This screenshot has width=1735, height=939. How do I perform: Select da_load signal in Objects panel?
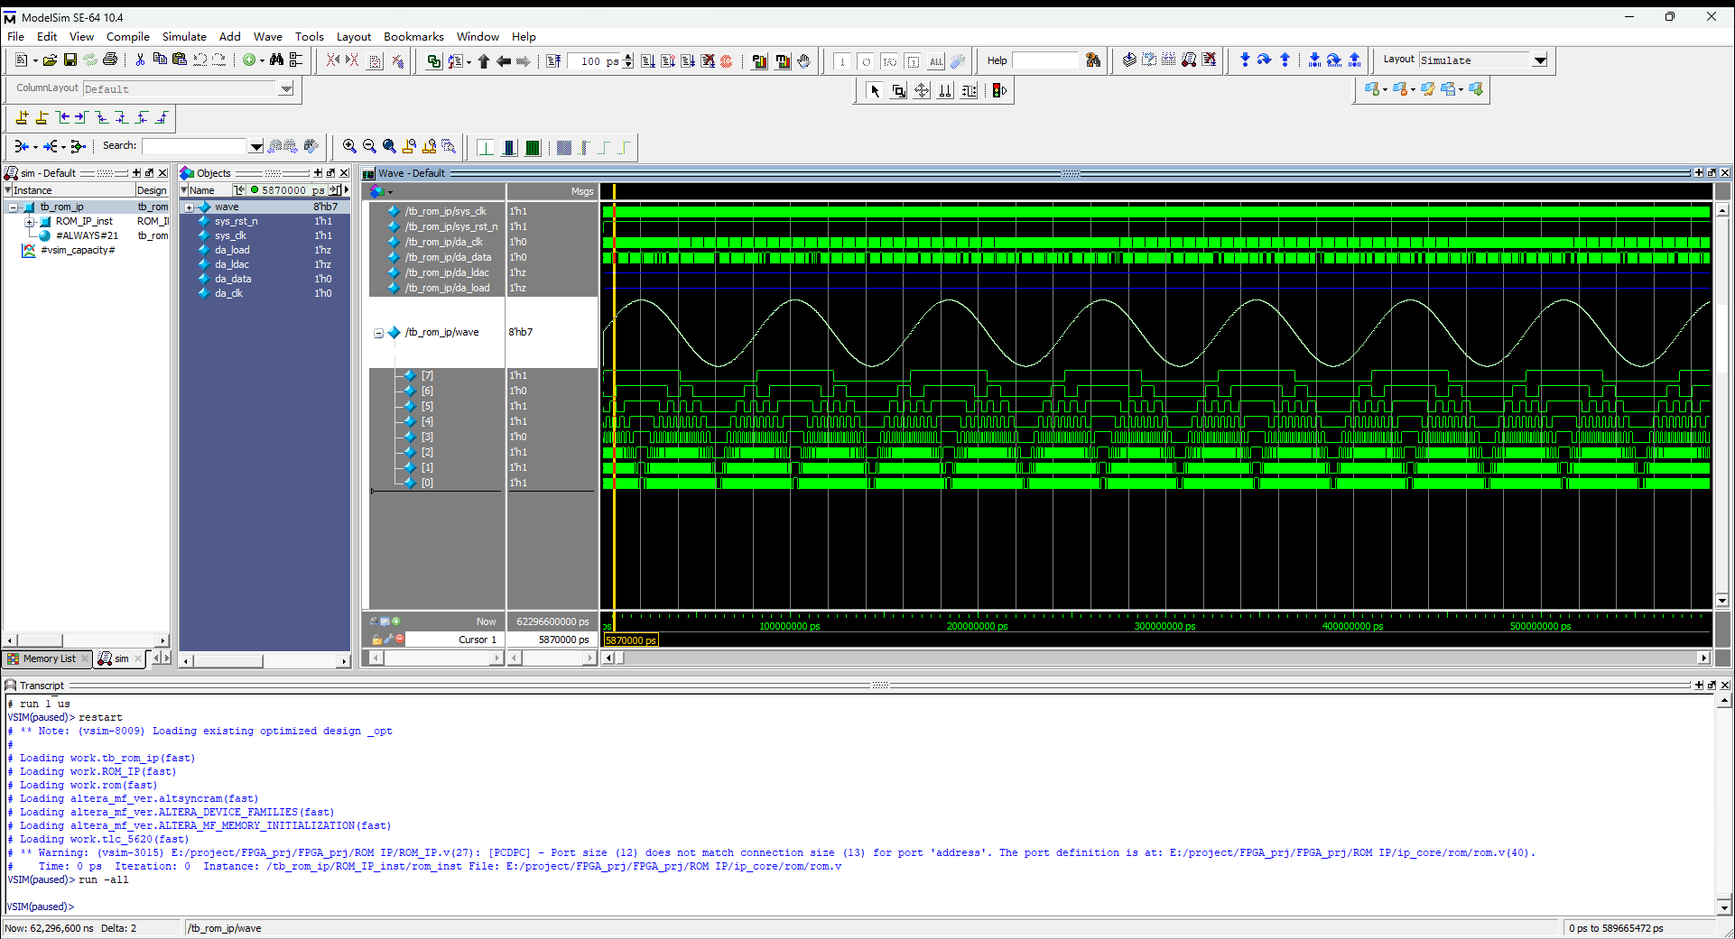[232, 250]
